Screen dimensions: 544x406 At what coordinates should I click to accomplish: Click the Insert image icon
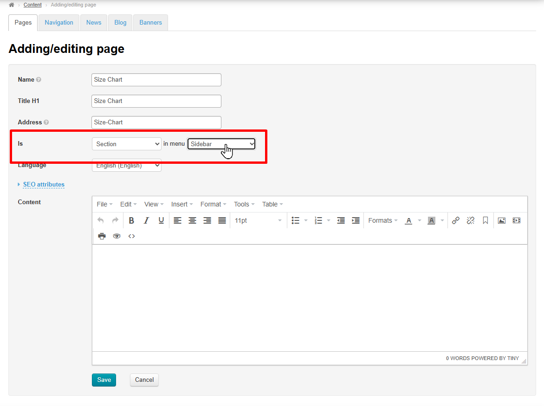point(501,221)
